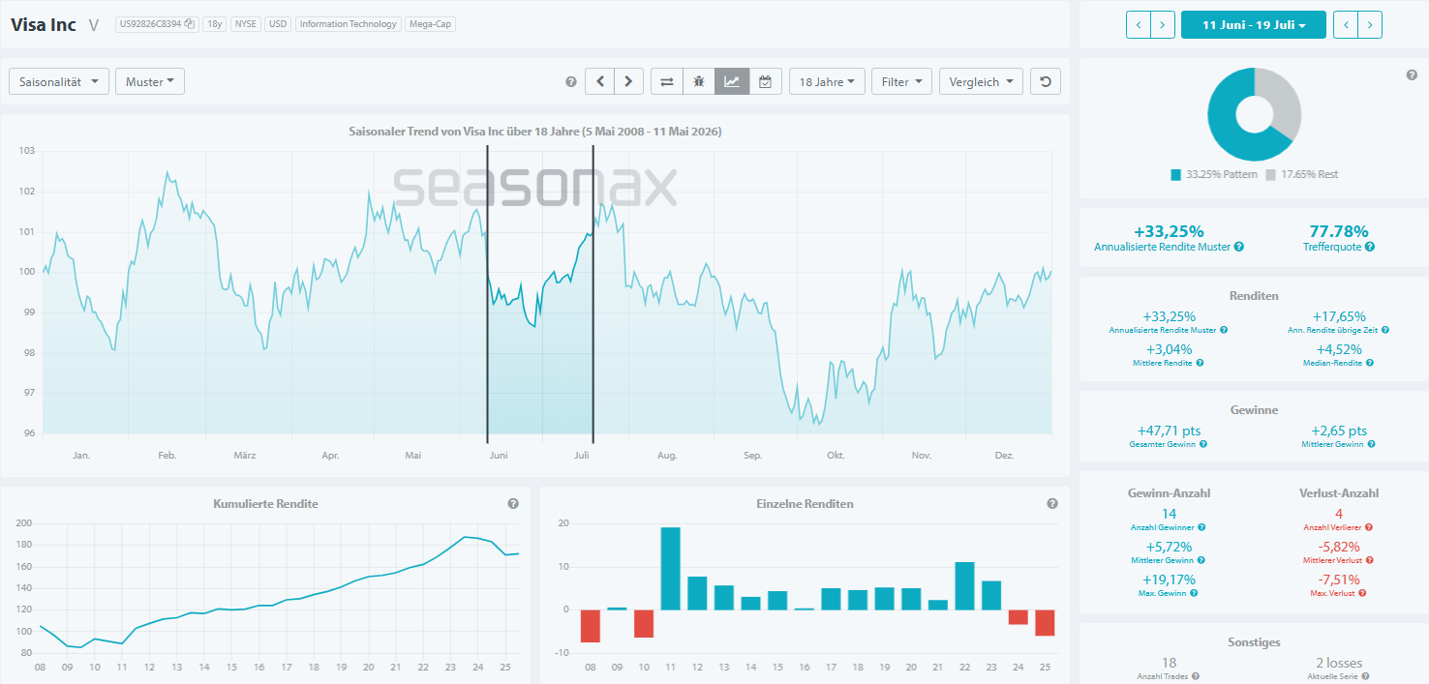
Task: Open the Vergleich dropdown
Action: [981, 82]
